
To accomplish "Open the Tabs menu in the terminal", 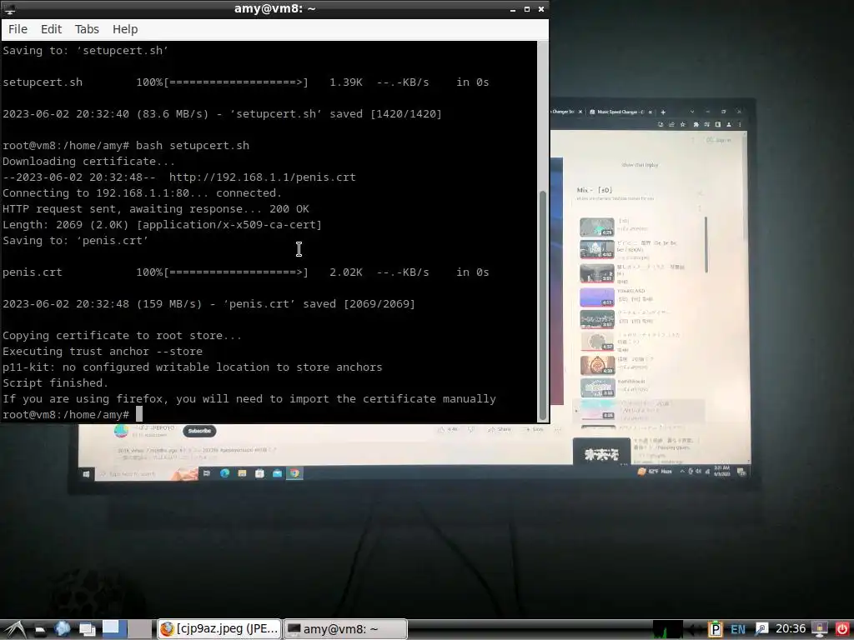I will [87, 29].
